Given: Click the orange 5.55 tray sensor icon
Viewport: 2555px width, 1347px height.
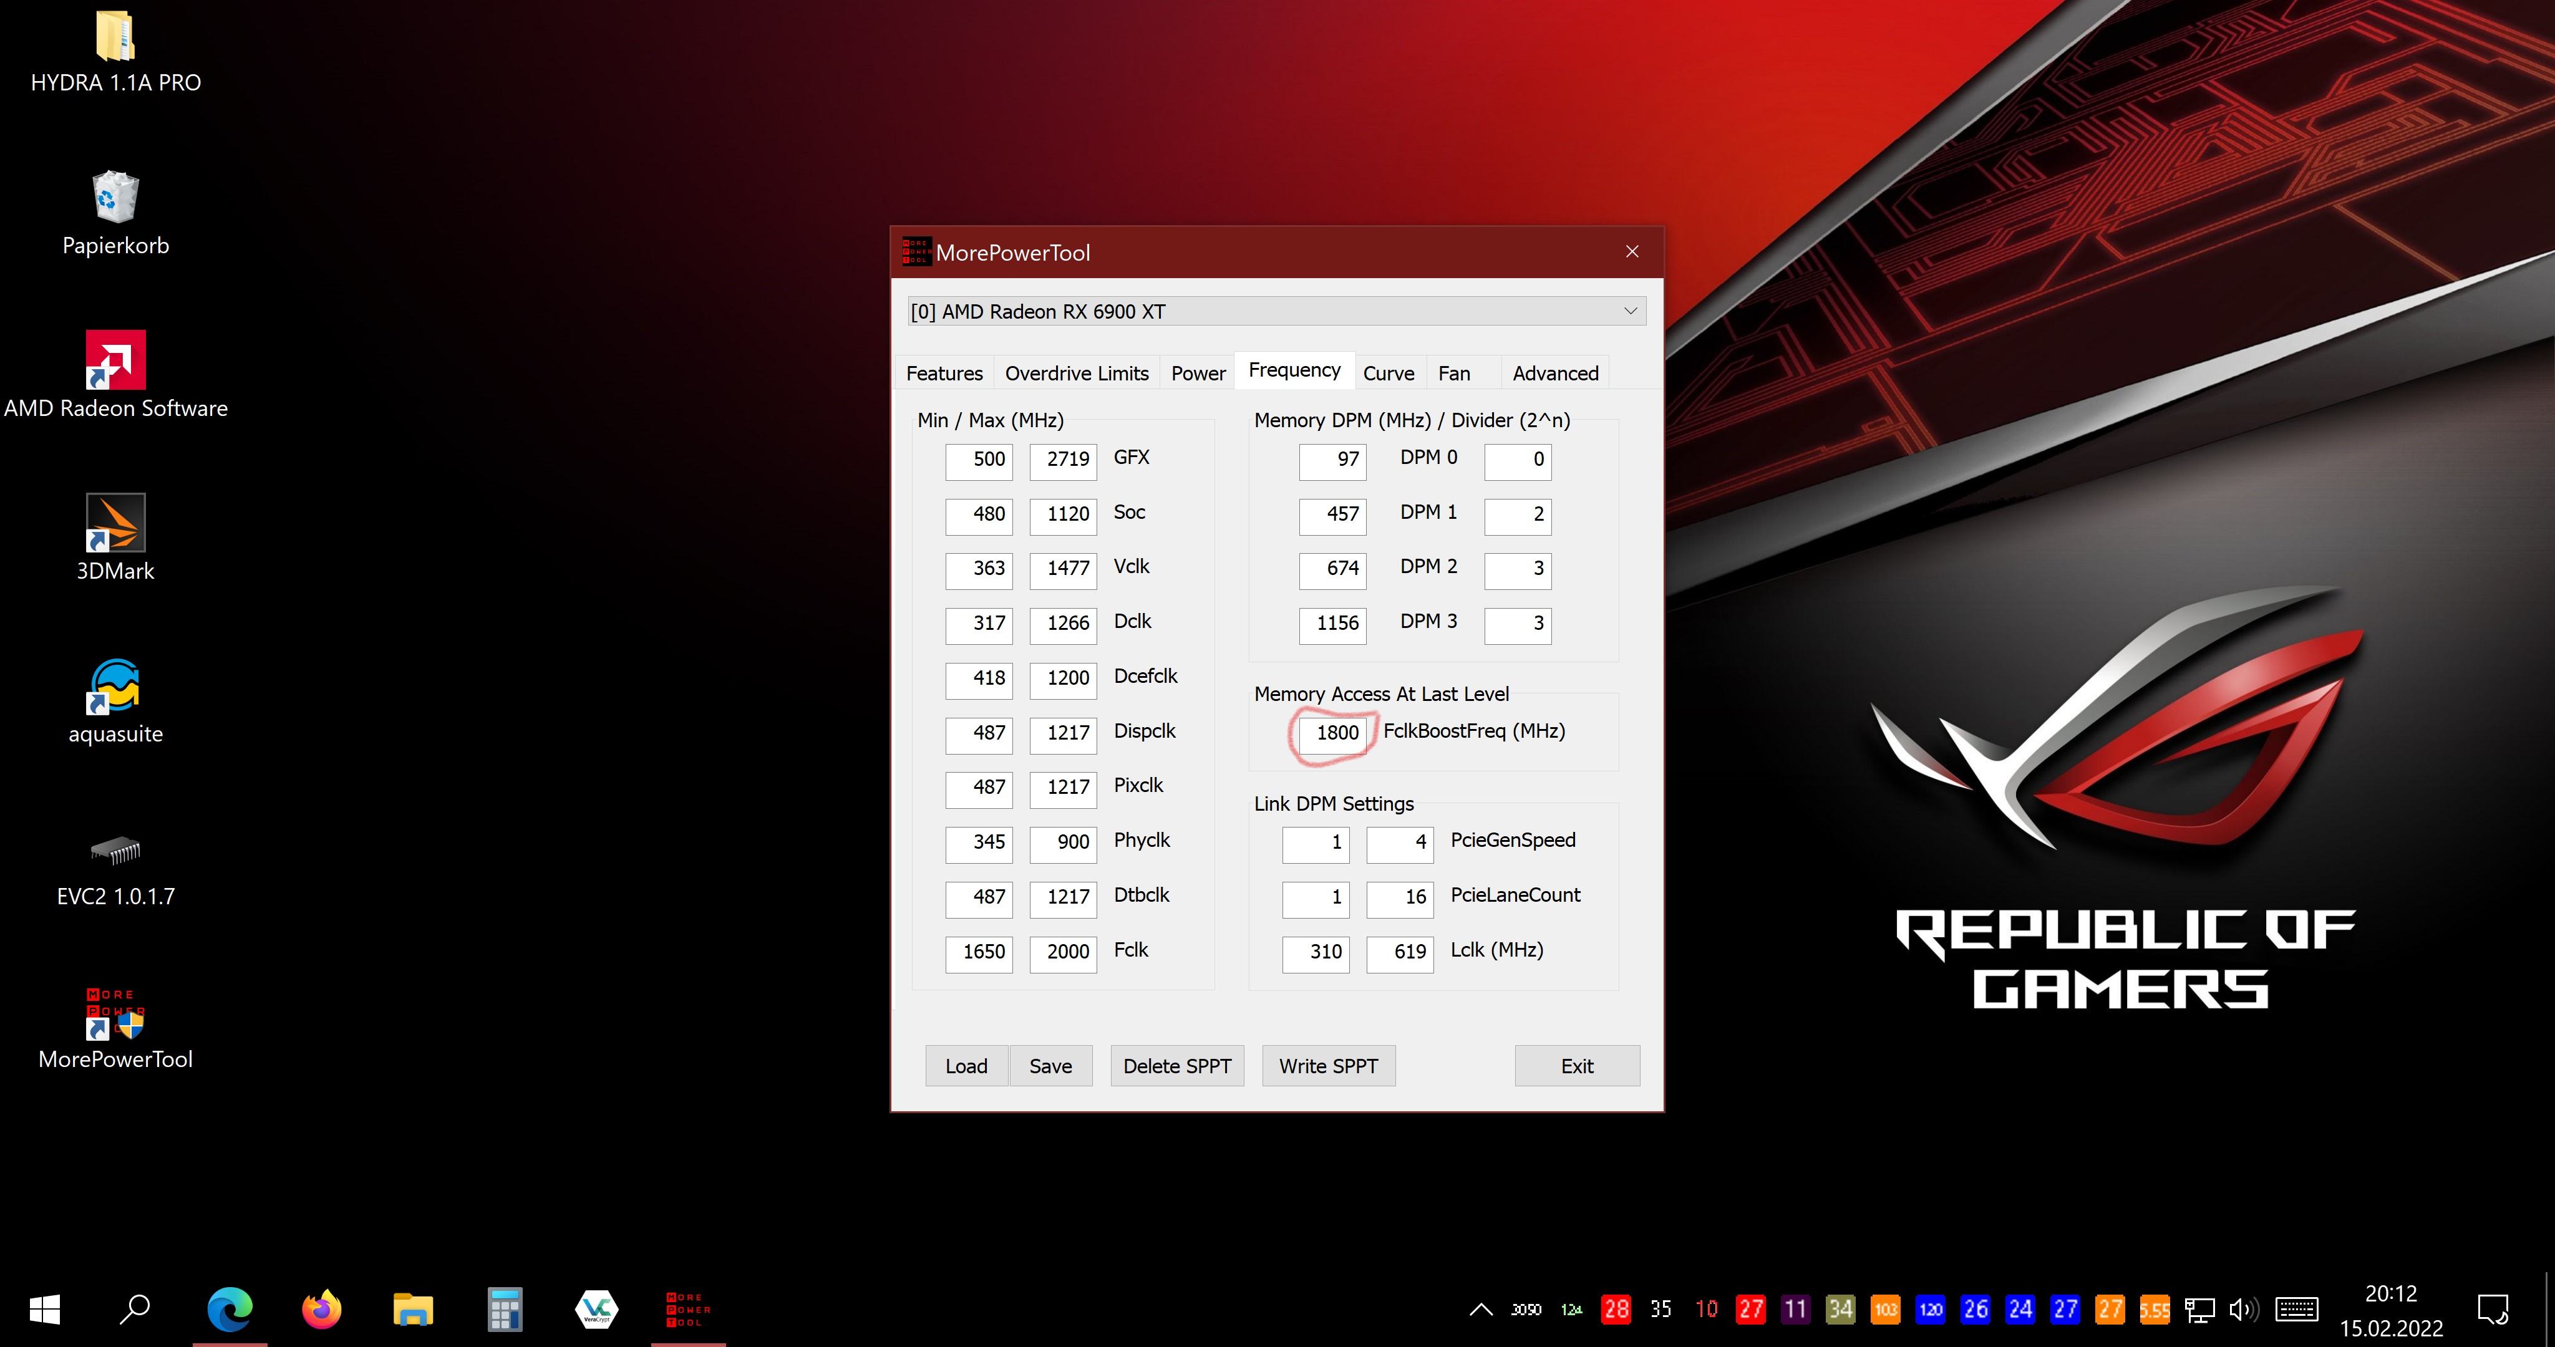Looking at the screenshot, I should (2155, 1310).
